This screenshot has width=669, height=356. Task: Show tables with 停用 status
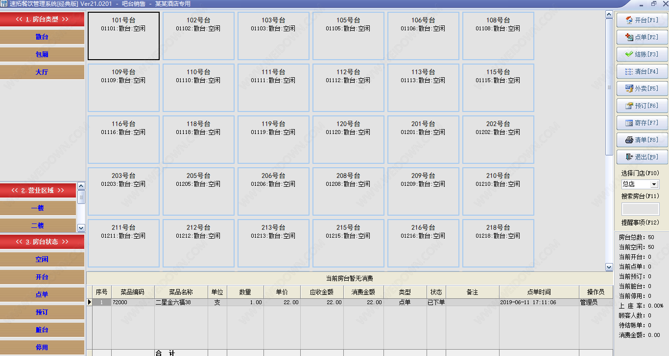[x=42, y=348]
